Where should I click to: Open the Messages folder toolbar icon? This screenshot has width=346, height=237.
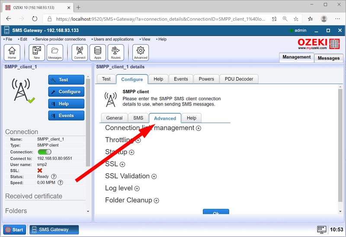(x=55, y=52)
